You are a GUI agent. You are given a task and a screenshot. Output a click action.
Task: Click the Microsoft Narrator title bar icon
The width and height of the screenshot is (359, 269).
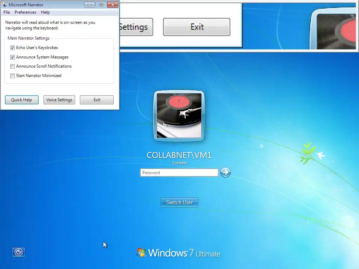4,5
